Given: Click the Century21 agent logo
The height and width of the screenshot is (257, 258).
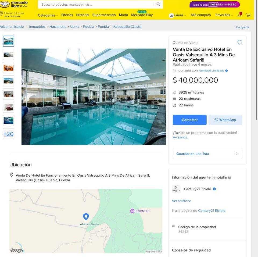Looking at the screenshot, I should (x=176, y=189).
